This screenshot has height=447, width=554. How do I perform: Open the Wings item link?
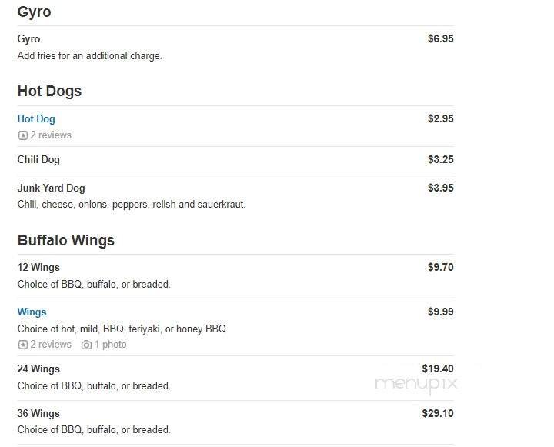pos(32,312)
